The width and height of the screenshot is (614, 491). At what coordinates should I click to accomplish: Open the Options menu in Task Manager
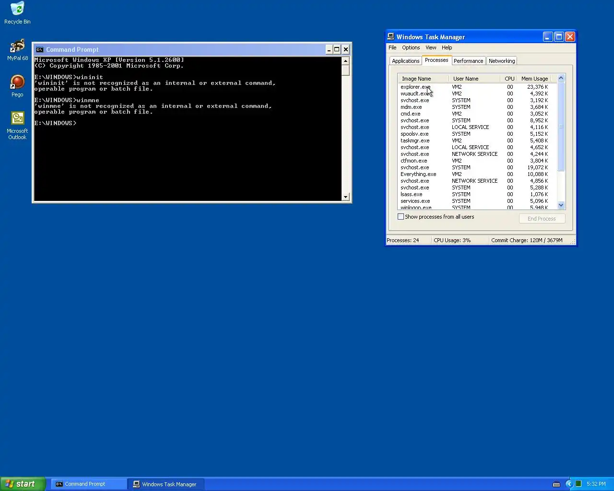[411, 47]
